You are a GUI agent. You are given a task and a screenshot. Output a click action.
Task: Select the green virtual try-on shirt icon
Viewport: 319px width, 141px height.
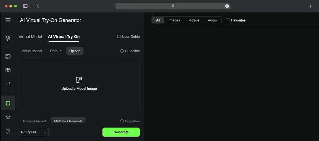point(8,103)
